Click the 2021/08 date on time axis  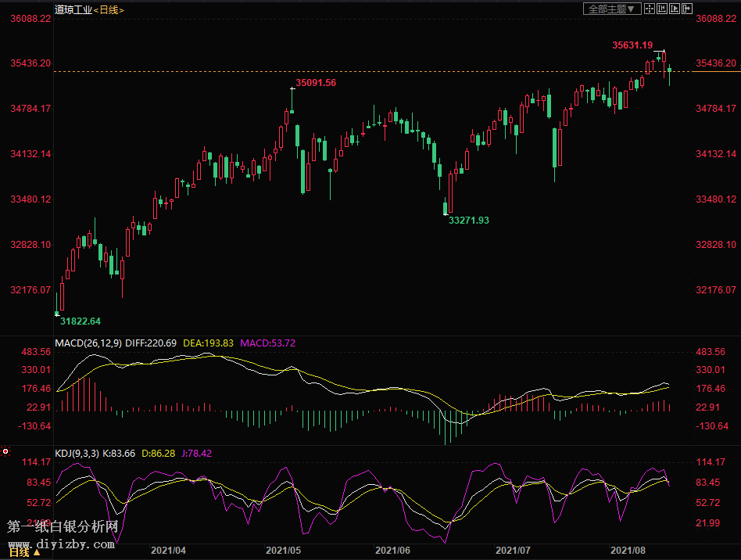click(x=629, y=551)
